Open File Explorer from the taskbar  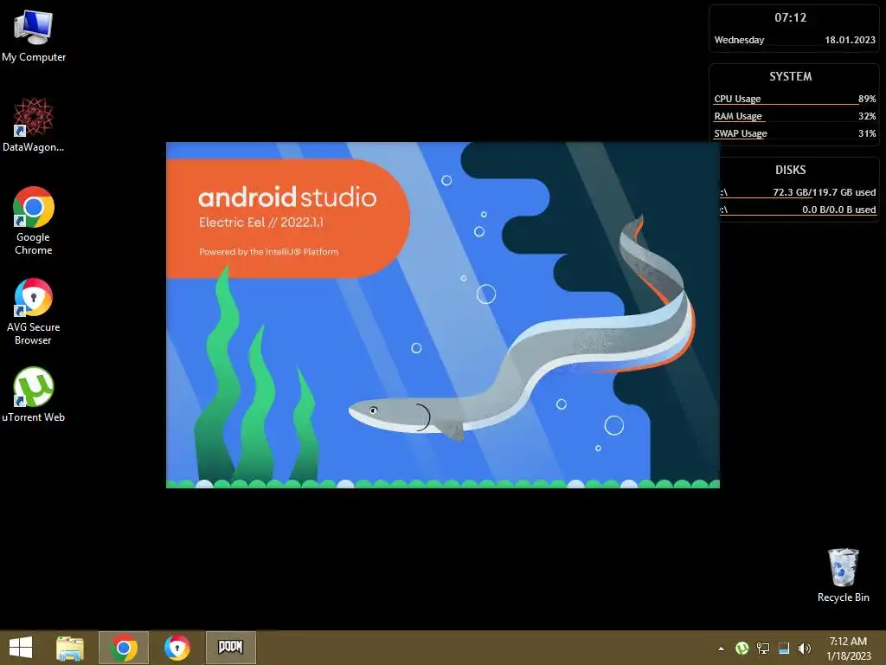[70, 648]
